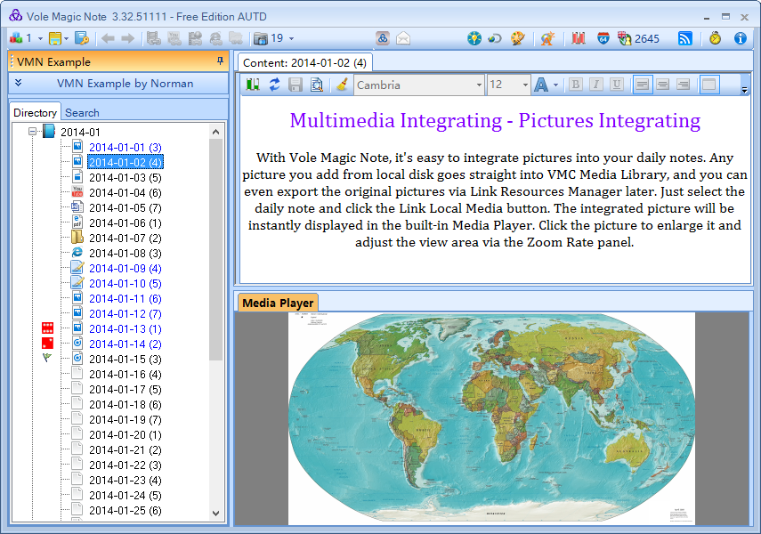Click the orange letter A language icon
The height and width of the screenshot is (534, 761).
click(x=548, y=38)
